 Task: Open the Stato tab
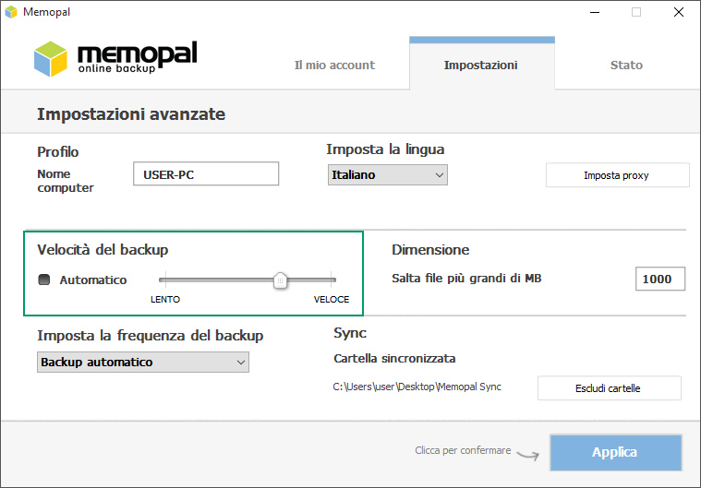coord(626,65)
